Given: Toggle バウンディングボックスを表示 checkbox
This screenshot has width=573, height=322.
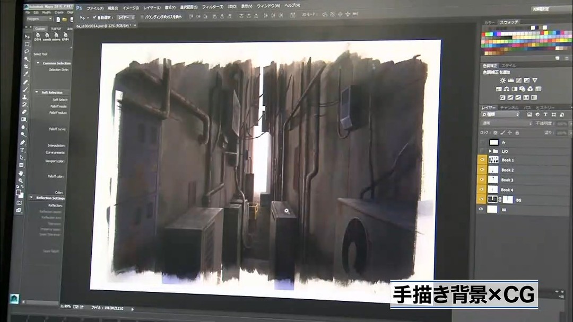Looking at the screenshot, I should tap(142, 17).
